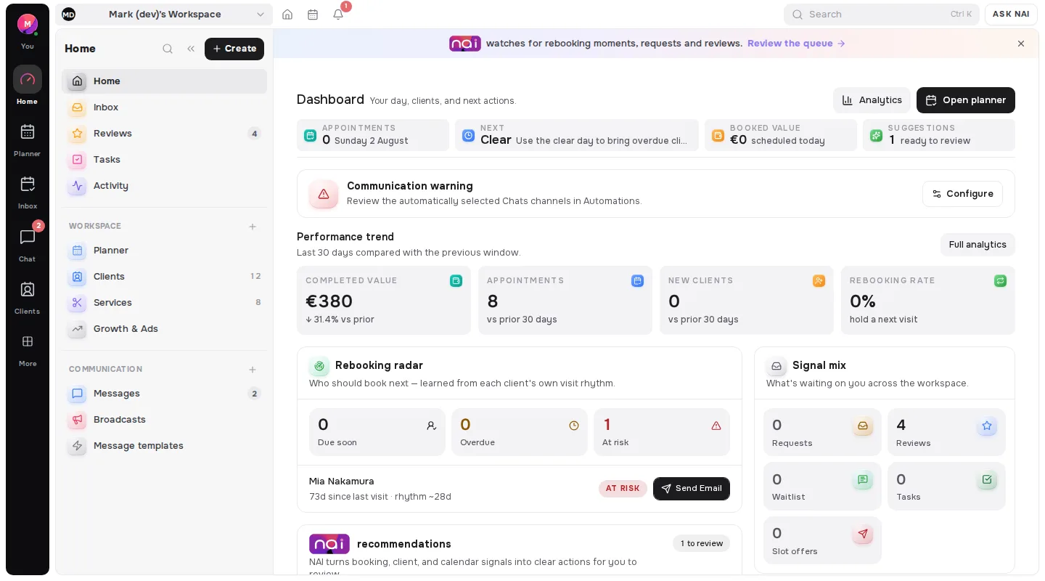The image size is (1045, 581).
Task: Click the sidebar search magnifier icon
Action: point(168,49)
